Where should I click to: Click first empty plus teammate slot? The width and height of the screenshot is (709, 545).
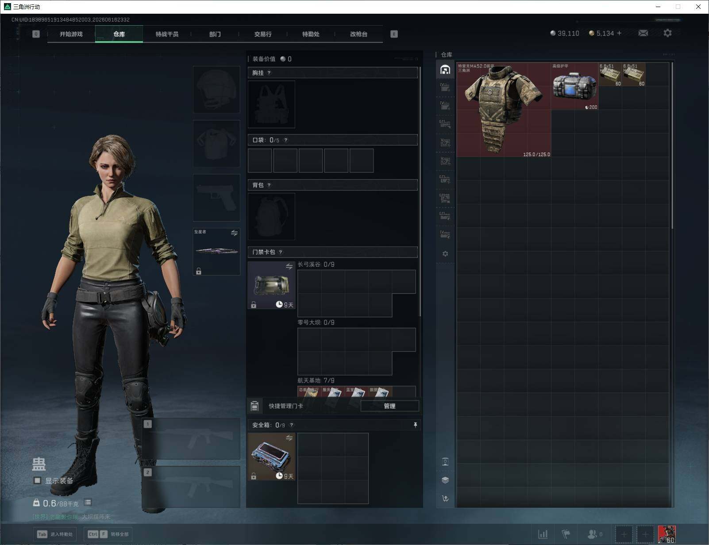(624, 534)
